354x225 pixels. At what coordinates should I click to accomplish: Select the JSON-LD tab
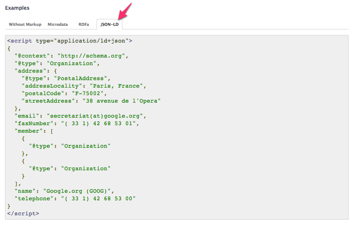[x=109, y=24]
